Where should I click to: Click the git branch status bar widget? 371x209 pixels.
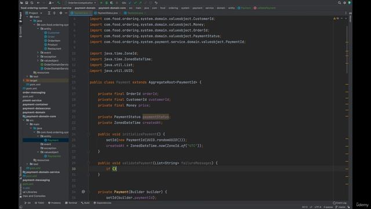point(340,207)
